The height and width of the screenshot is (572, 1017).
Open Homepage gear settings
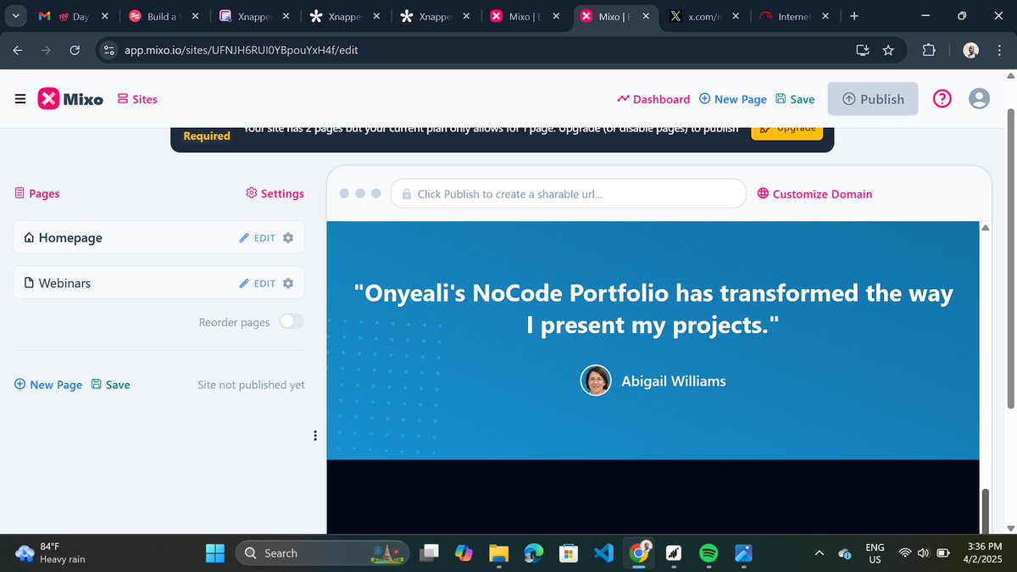tap(288, 238)
